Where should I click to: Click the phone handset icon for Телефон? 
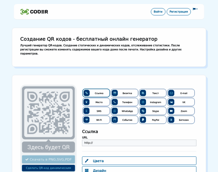coord(115,102)
